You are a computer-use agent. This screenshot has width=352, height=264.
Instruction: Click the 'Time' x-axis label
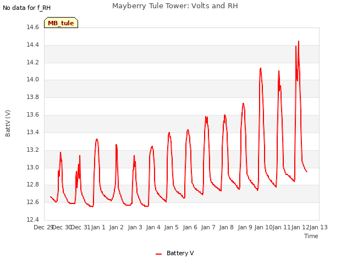[x=311, y=236]
